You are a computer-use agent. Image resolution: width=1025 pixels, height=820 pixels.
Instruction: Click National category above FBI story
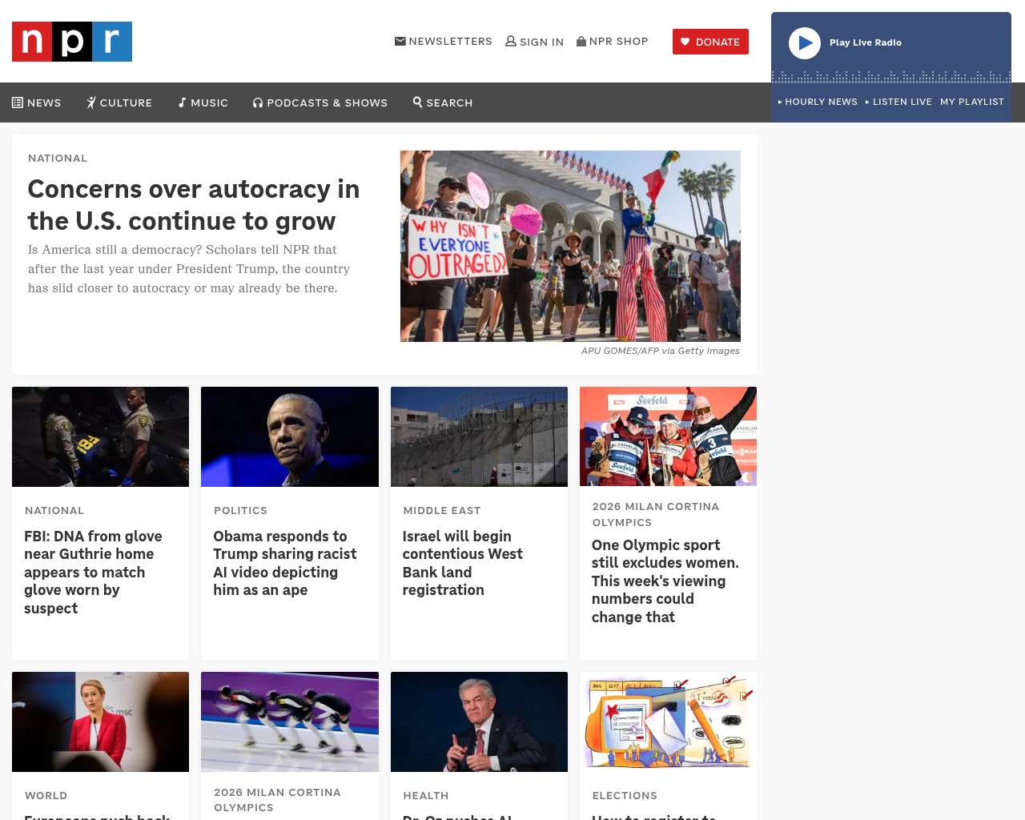click(x=54, y=510)
